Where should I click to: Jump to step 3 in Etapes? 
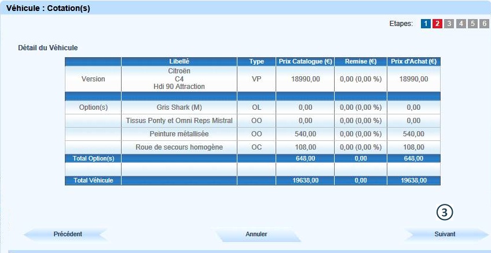click(449, 24)
